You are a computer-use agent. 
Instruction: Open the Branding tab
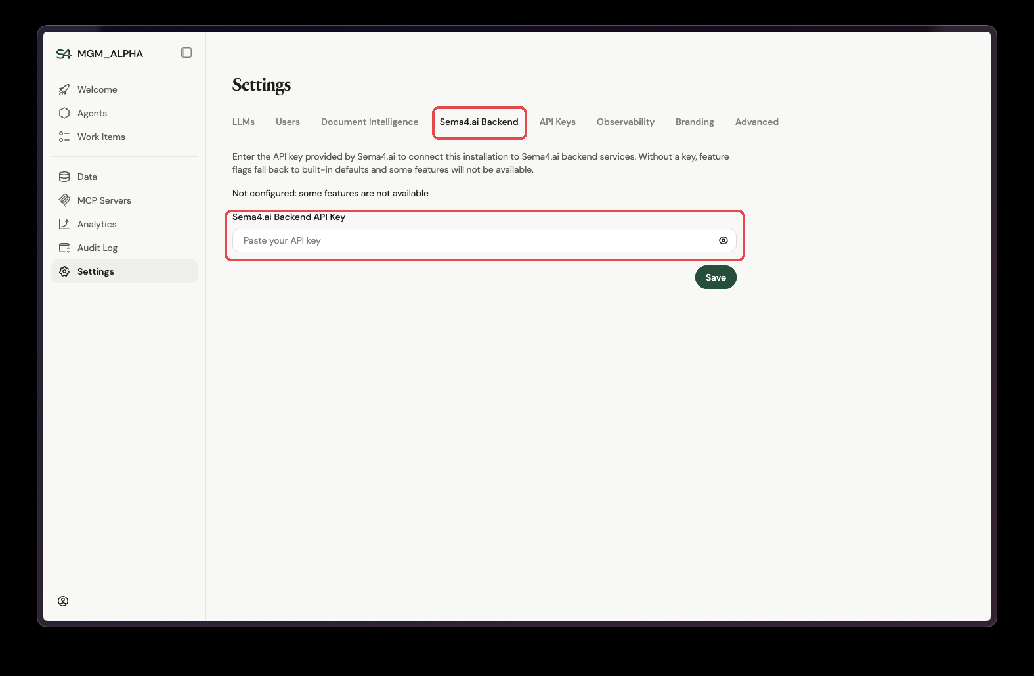tap(695, 122)
